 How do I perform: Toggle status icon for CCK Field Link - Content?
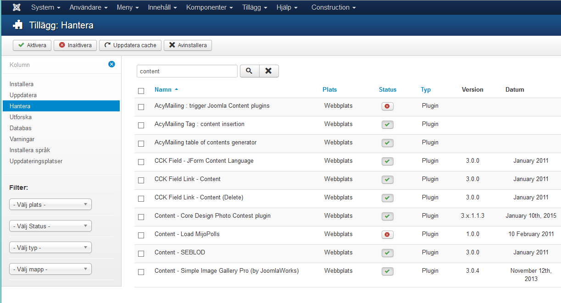click(388, 180)
